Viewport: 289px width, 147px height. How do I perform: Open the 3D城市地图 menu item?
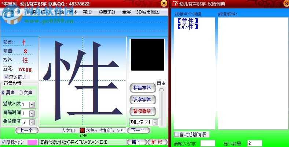pos(148,12)
